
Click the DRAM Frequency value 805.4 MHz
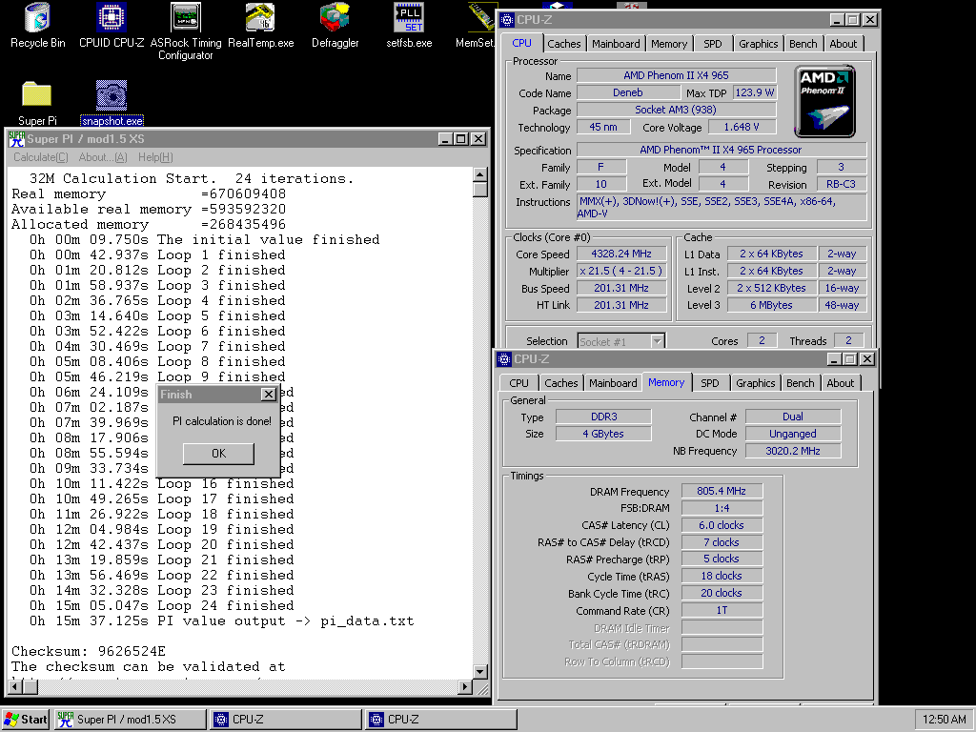pyautogui.click(x=722, y=491)
